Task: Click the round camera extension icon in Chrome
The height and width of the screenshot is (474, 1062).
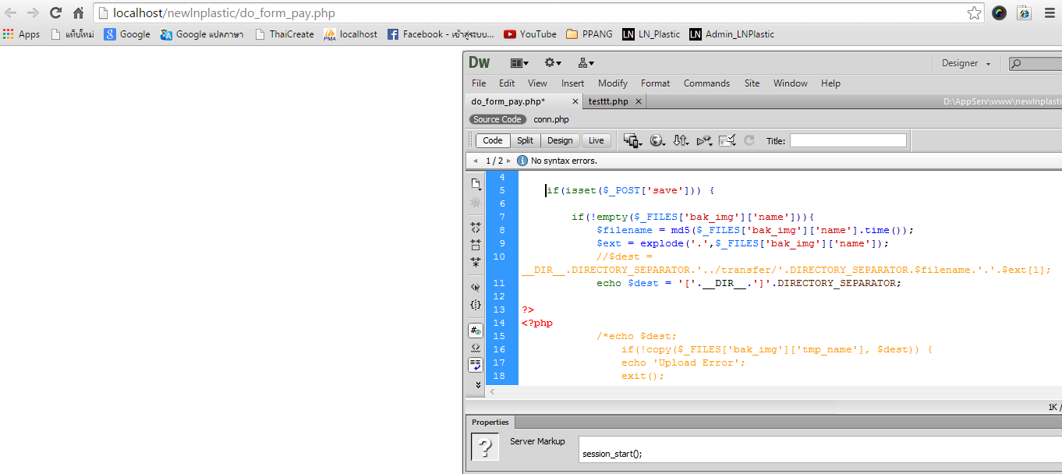Action: pyautogui.click(x=999, y=12)
